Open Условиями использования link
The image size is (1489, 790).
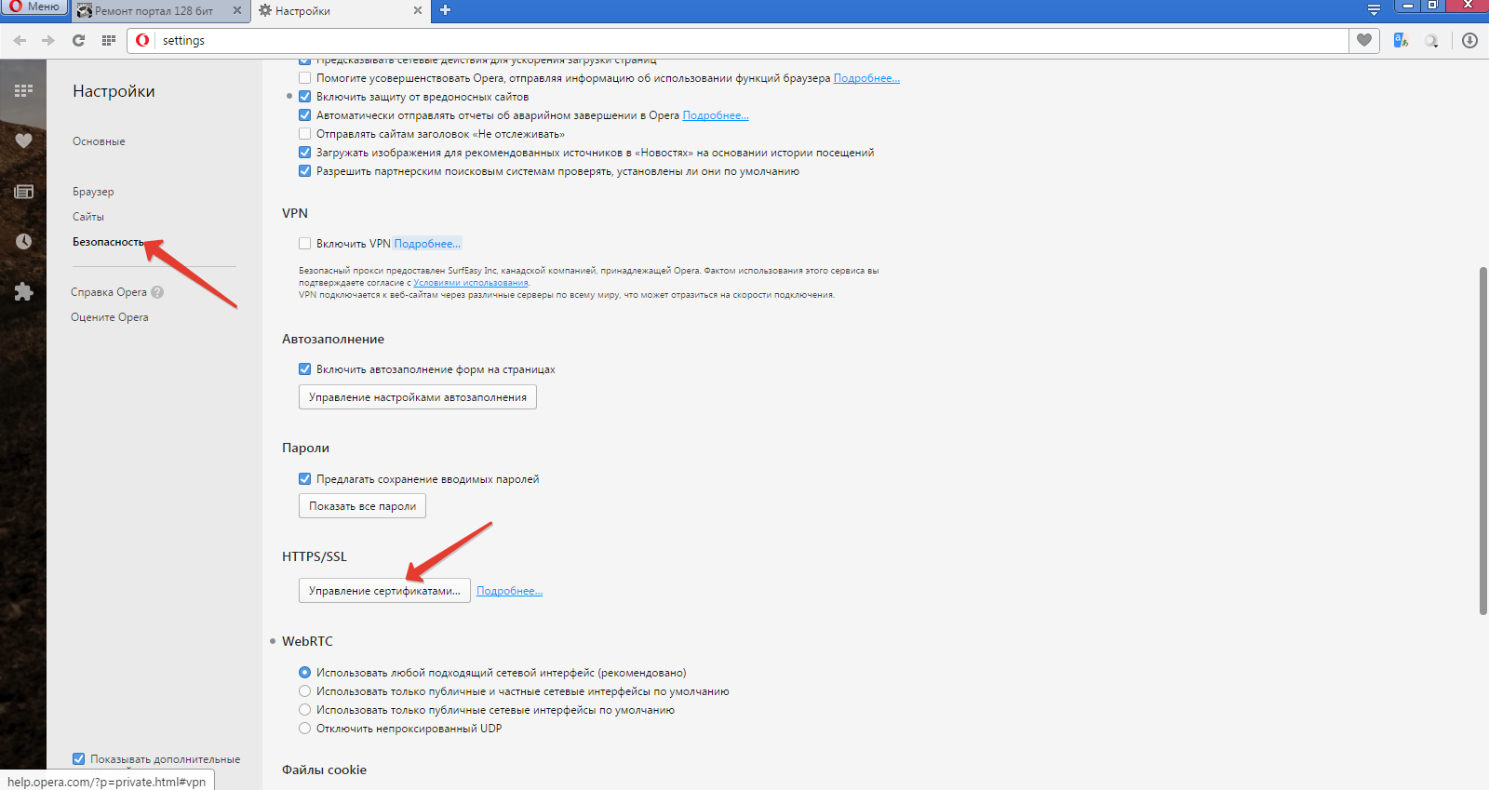point(471,283)
